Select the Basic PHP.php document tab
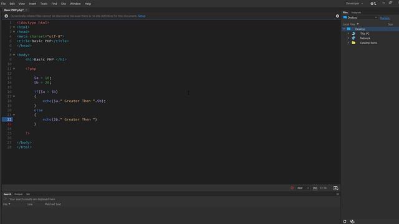Viewport: 399px width, 224px height. 14,10
